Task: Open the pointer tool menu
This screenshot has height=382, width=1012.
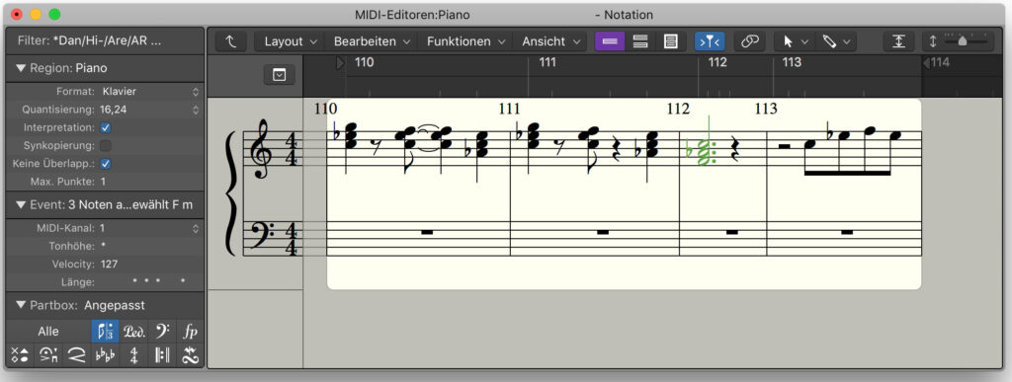Action: (x=795, y=41)
